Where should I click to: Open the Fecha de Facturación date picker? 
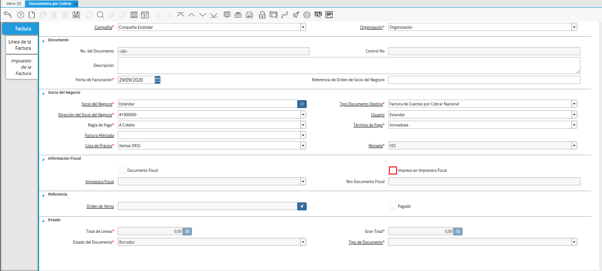click(158, 79)
